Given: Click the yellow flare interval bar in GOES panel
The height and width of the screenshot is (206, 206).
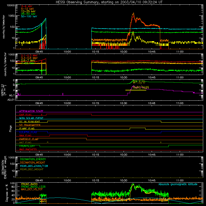Looking at the screenshot, I should click(x=136, y=90).
